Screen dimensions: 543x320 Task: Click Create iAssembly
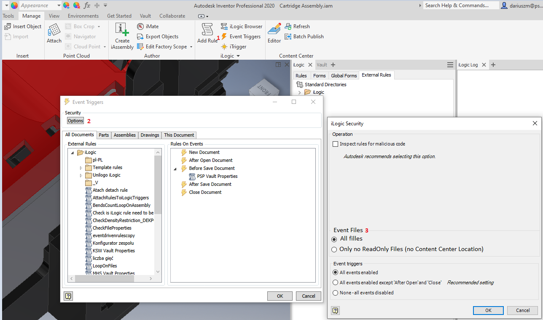coord(122,36)
